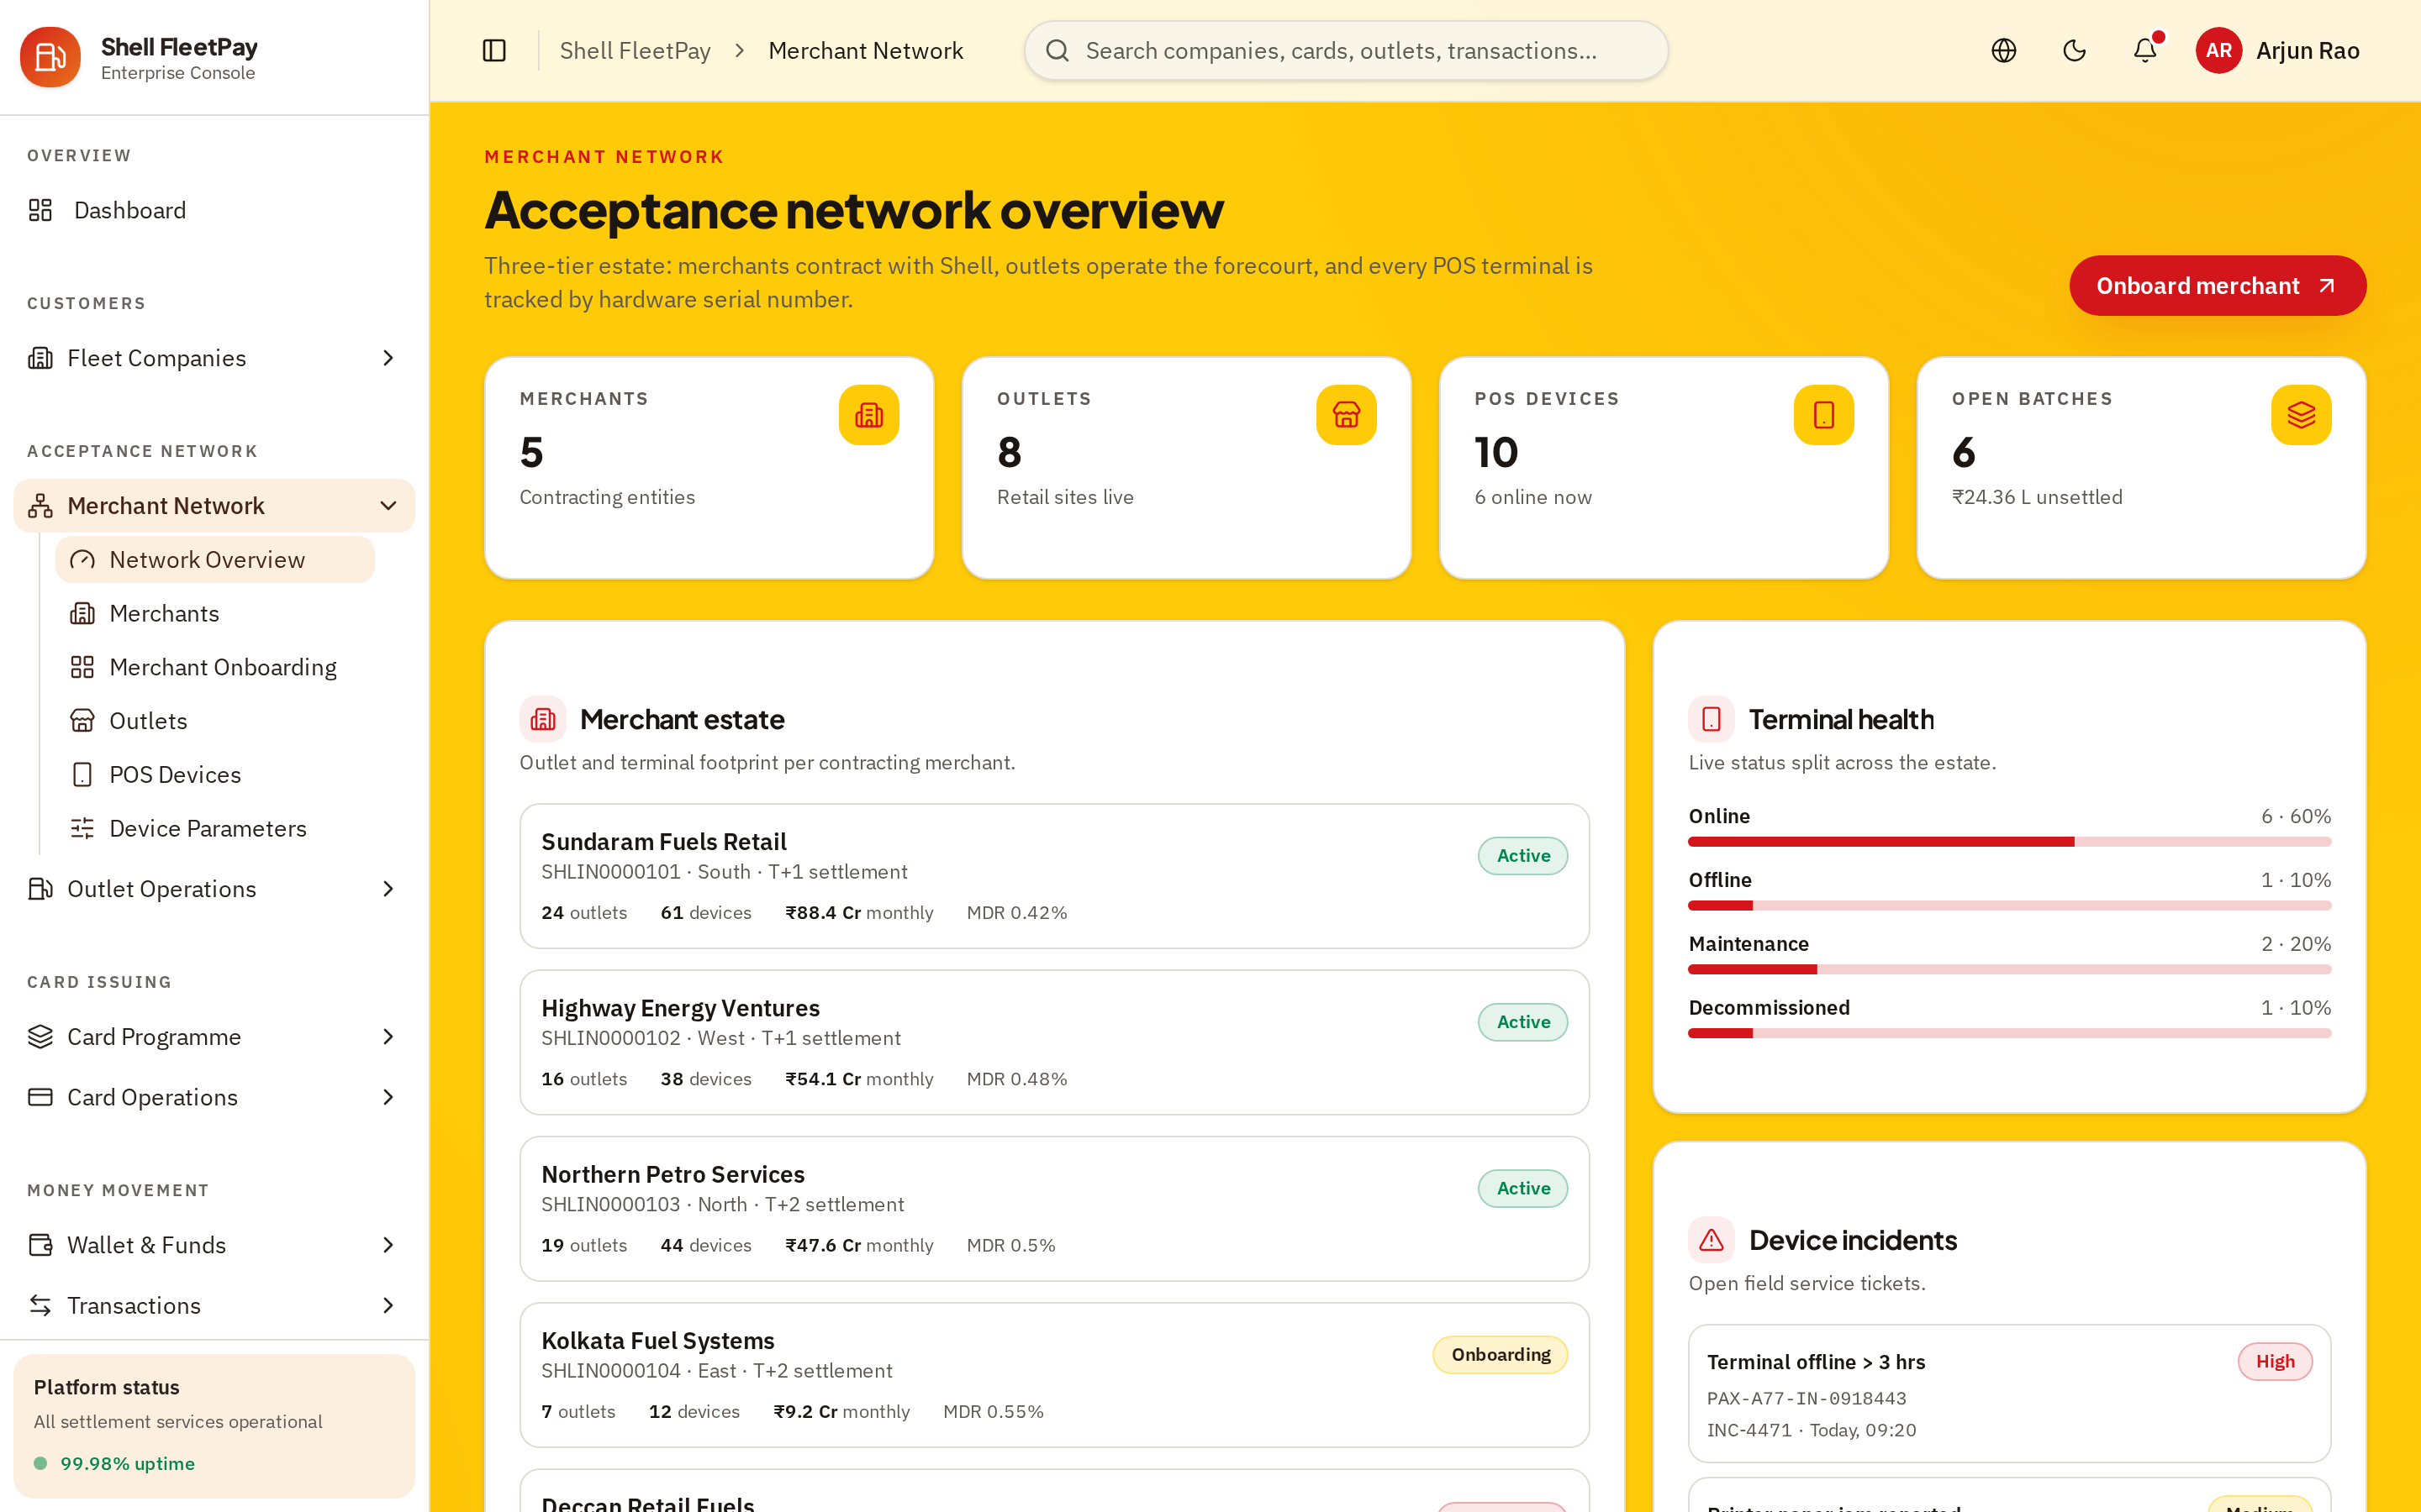Open the Kolkata Fuel Systems merchant card
Image resolution: width=2421 pixels, height=1512 pixels.
pyautogui.click(x=1054, y=1375)
